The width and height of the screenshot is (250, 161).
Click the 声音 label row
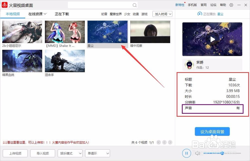point(212,108)
